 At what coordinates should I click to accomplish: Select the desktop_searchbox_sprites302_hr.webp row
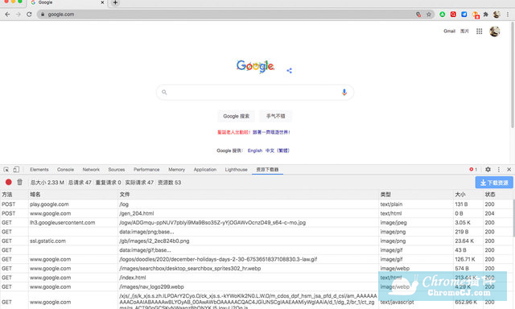pos(256,269)
